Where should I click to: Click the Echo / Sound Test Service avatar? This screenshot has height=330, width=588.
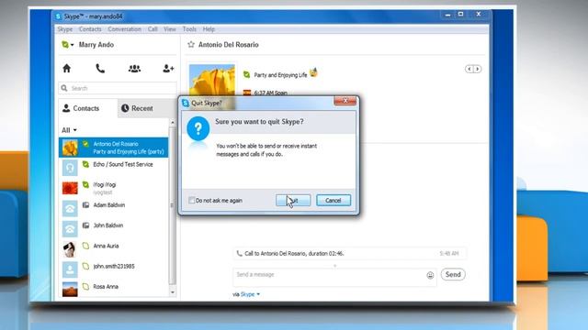click(x=70, y=168)
